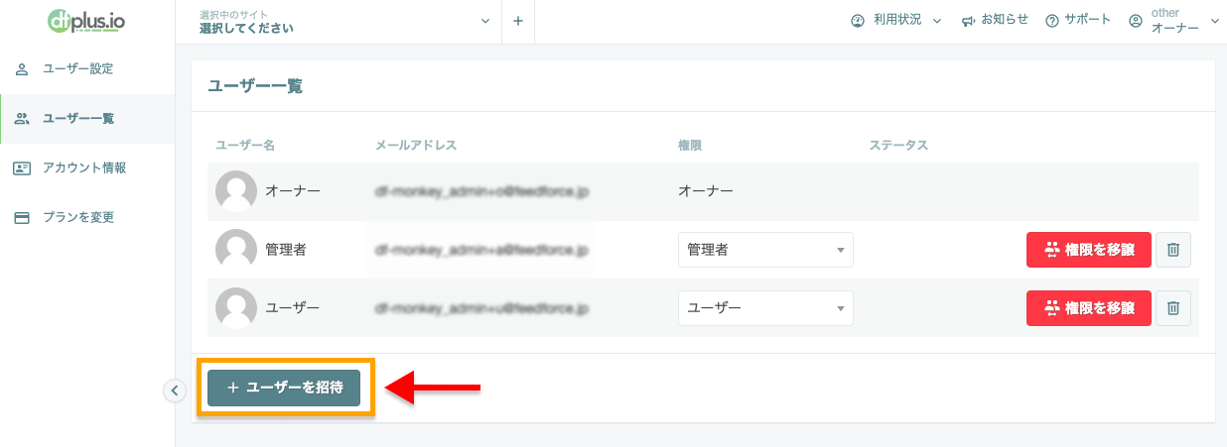
Task: Click the ユーザー設定 person icon
Action: coord(22,69)
